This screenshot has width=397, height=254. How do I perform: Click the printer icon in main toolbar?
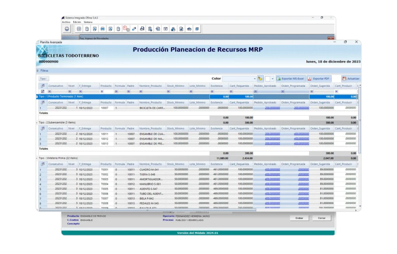point(67,29)
